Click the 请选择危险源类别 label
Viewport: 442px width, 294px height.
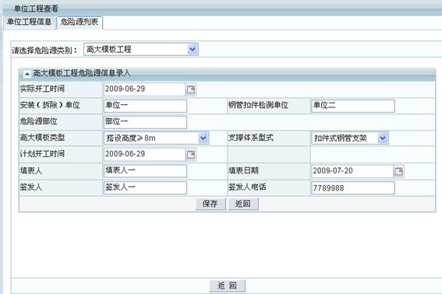point(44,51)
